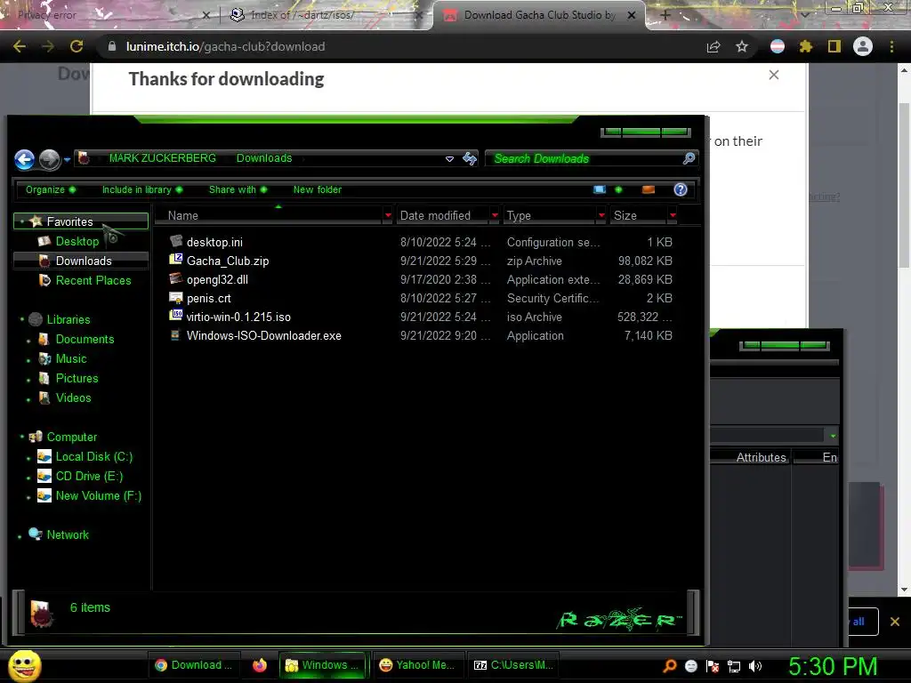Toggle the Chrome side panel icon
The height and width of the screenshot is (683, 911).
pos(834,46)
